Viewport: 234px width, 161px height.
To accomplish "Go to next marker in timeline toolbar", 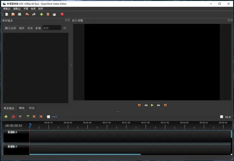I will point(41,117).
